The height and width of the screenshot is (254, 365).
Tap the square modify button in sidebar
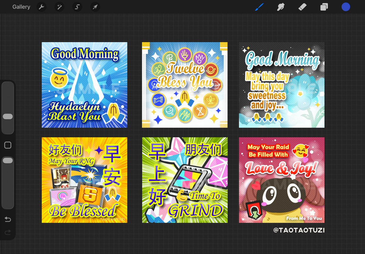8,145
